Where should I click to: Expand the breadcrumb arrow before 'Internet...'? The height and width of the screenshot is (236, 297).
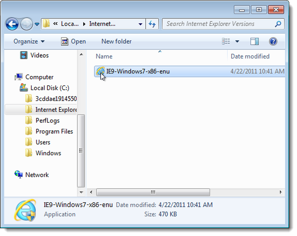click(84, 24)
